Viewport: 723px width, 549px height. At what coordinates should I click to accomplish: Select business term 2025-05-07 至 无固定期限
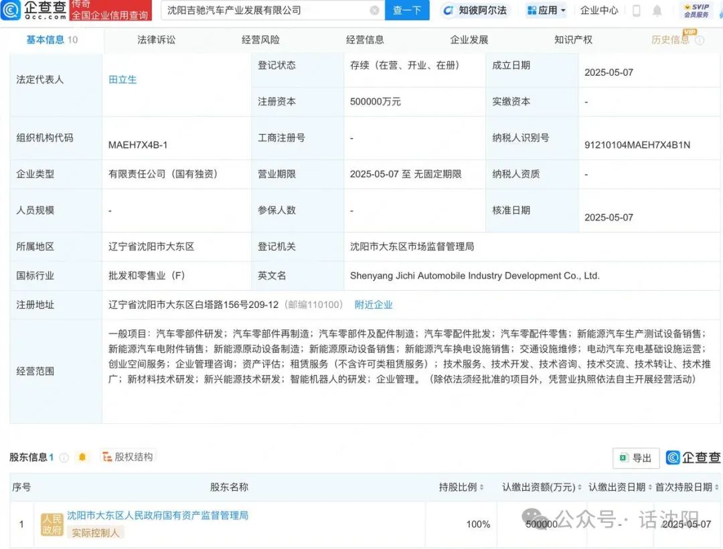(x=406, y=174)
